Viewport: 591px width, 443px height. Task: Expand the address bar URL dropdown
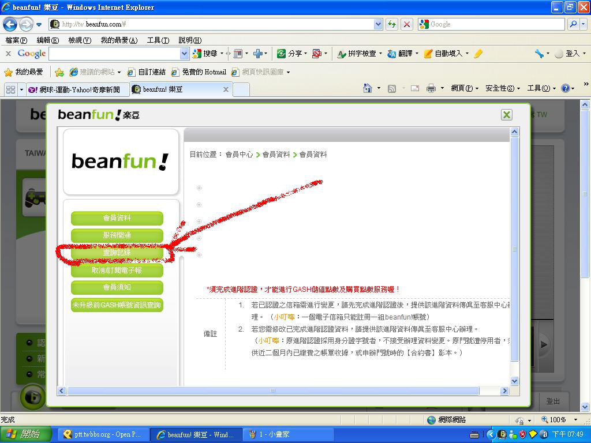point(378,24)
